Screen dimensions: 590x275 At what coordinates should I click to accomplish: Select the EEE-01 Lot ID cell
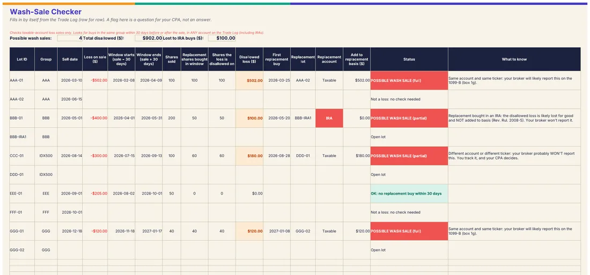(22, 194)
